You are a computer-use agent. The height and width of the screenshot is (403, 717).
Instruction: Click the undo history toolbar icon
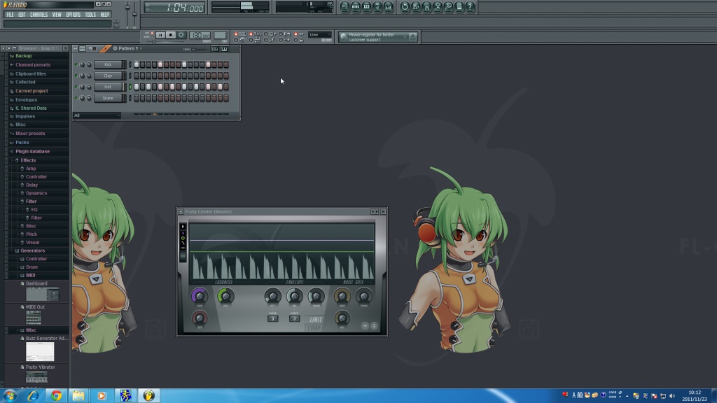405,7
